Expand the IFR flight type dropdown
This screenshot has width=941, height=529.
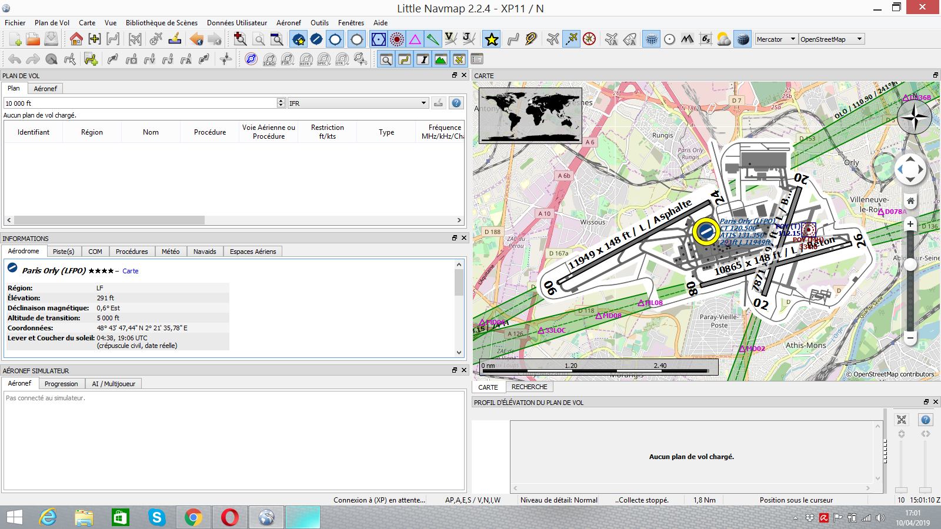358,103
